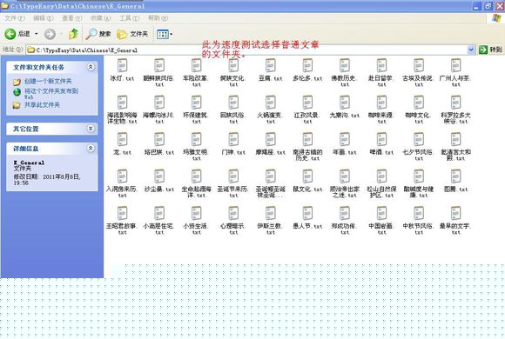Select the 门神.txt file
Screen dimensions: 505x339
tap(233, 143)
